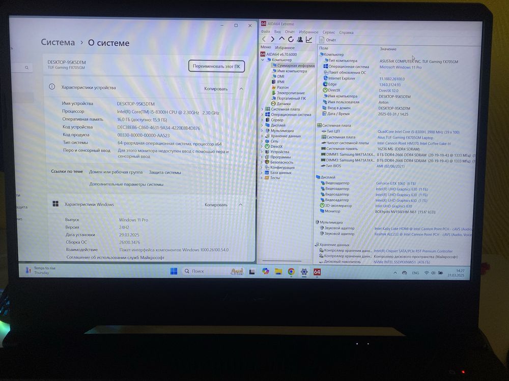
Task: Copy Windows specs with Копировать button
Action: tap(216, 205)
